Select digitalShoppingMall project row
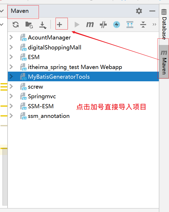 (83, 47)
